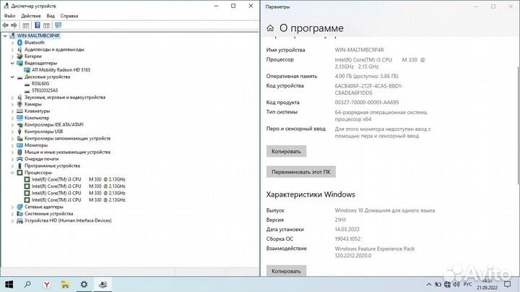Expand the Клавиатуры category
The height and width of the screenshot is (292, 520).
14,111
